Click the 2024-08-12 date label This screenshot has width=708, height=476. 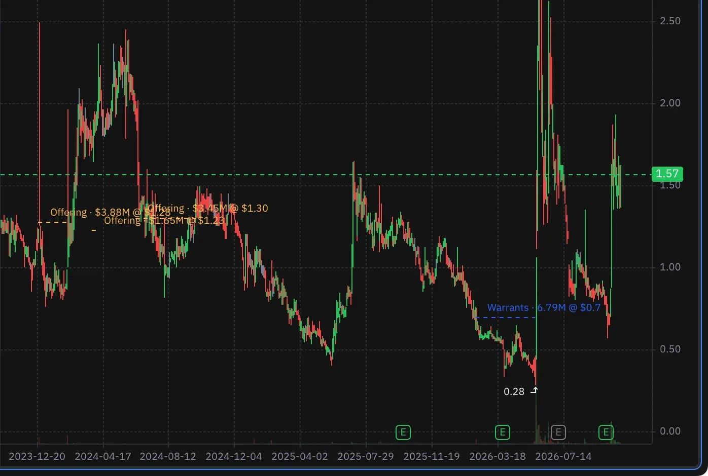click(168, 456)
